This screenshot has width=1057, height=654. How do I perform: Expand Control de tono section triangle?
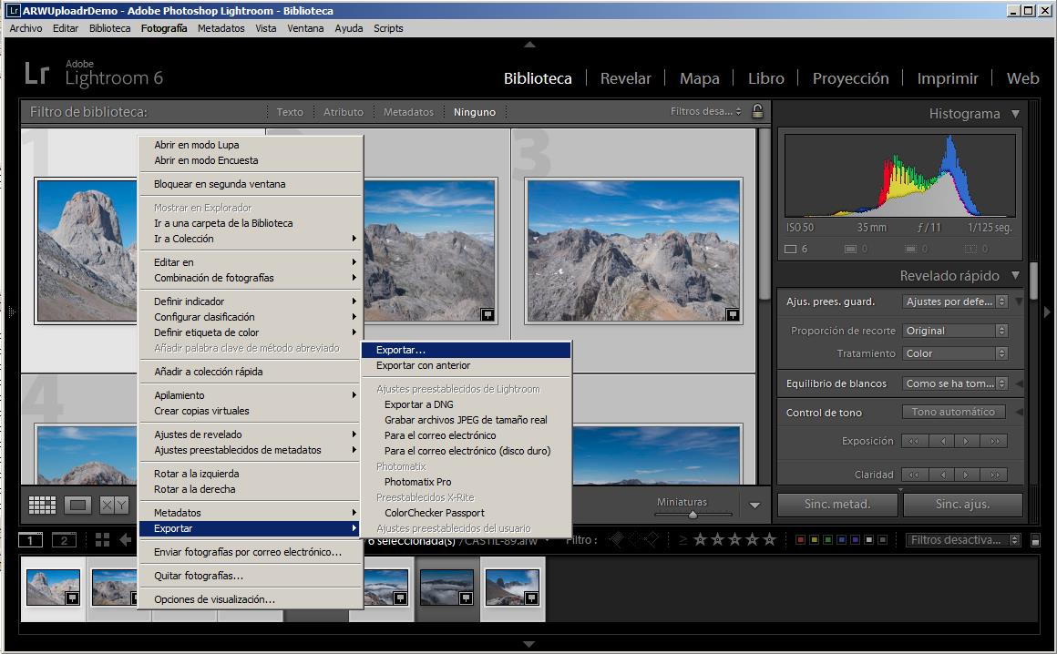click(x=1020, y=413)
